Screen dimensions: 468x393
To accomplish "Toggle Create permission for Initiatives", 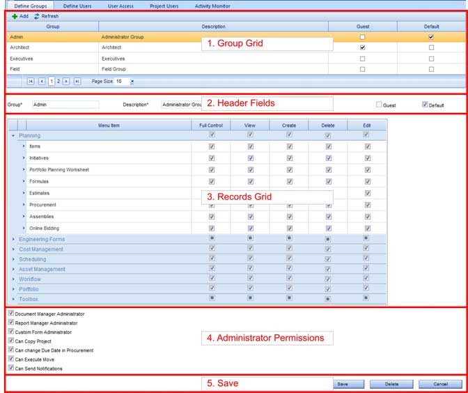I will click(x=290, y=158).
